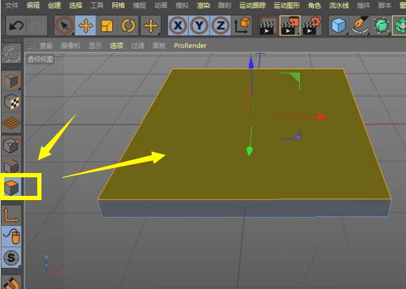The image size is (406, 289).
Task: Click the Make Editable globe icon
Action: pyautogui.click(x=11, y=53)
